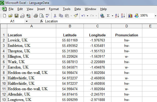Click the Paste clipboard icon
This screenshot has height=102, width=157.
click(x=67, y=16)
